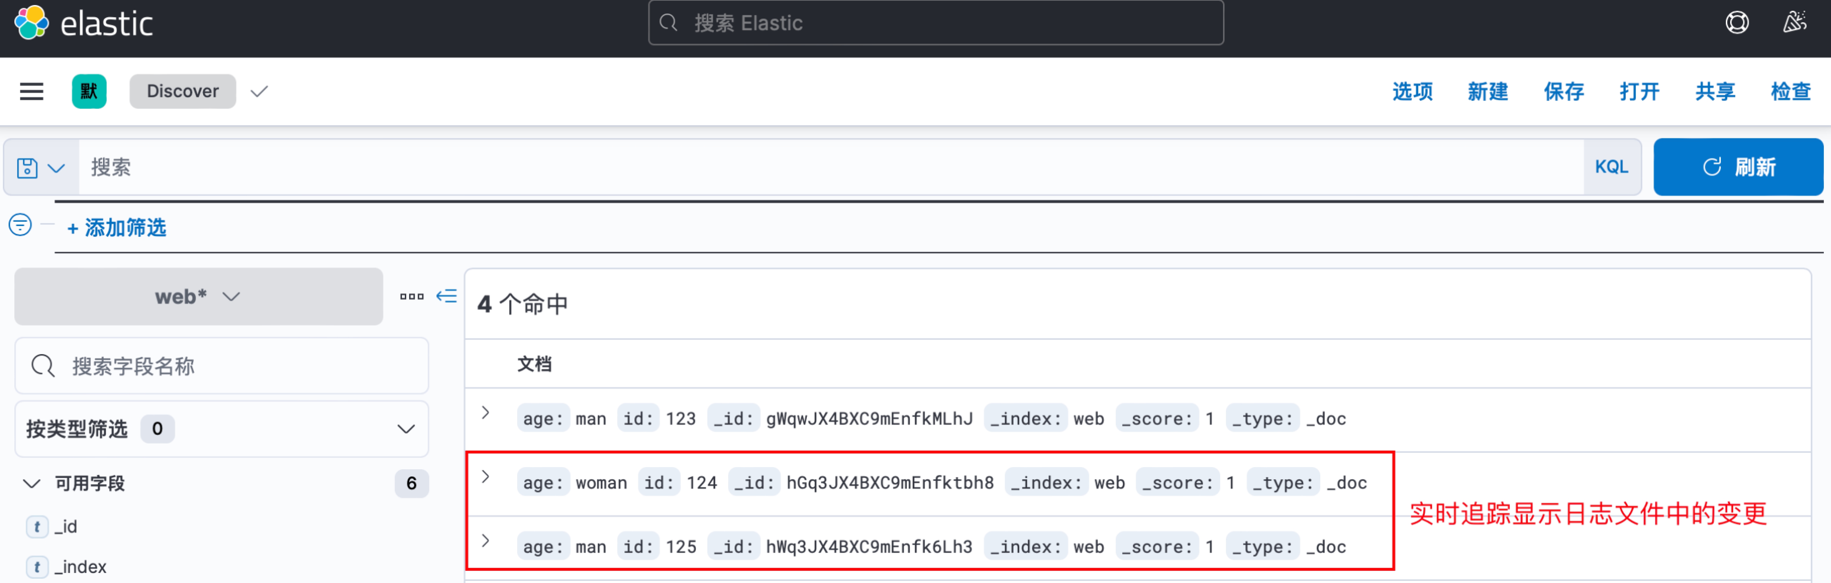Expand the document with id 123
The image size is (1831, 583).
(486, 412)
